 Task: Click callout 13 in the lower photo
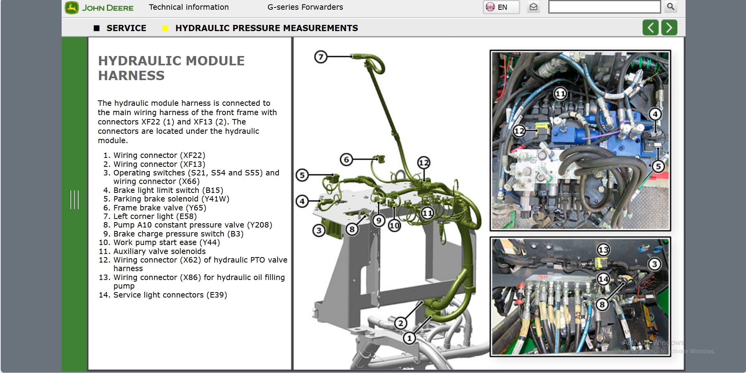[x=603, y=250]
